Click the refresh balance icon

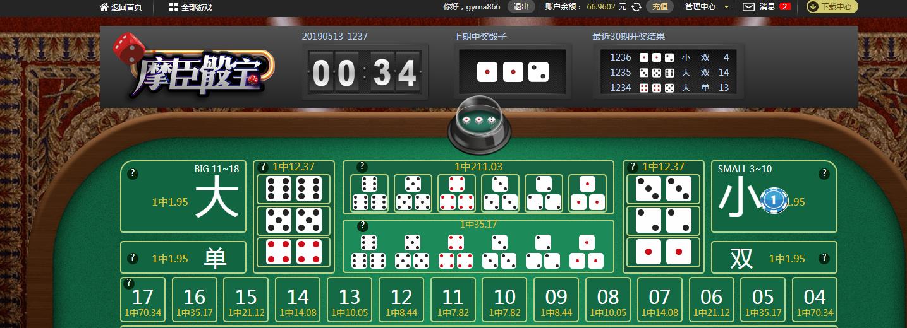pos(636,7)
